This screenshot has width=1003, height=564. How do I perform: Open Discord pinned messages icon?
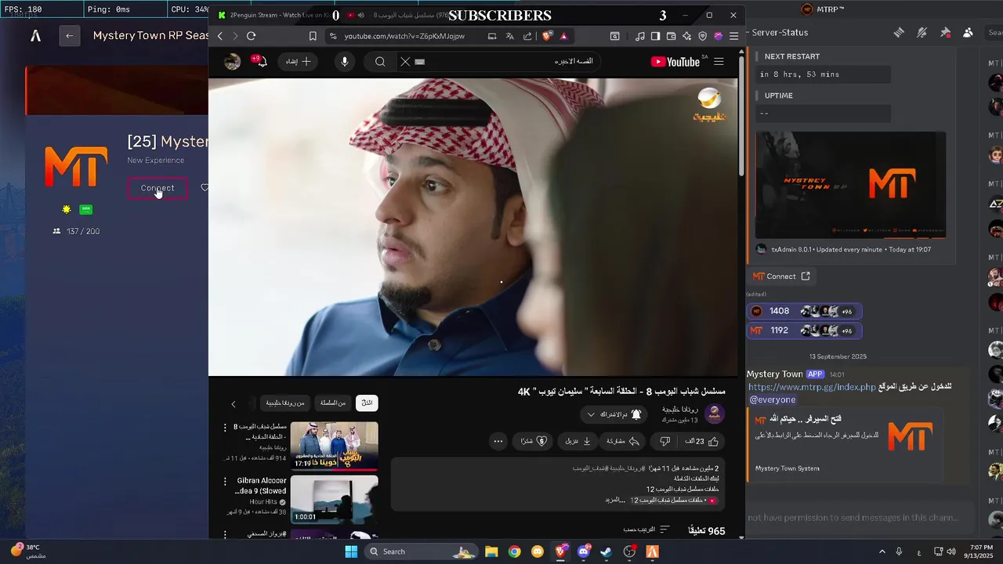pos(945,32)
